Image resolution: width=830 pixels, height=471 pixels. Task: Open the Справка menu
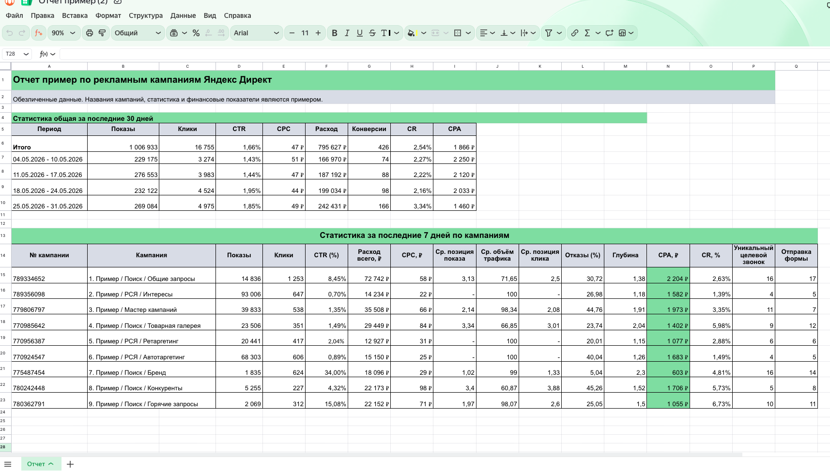[237, 15]
